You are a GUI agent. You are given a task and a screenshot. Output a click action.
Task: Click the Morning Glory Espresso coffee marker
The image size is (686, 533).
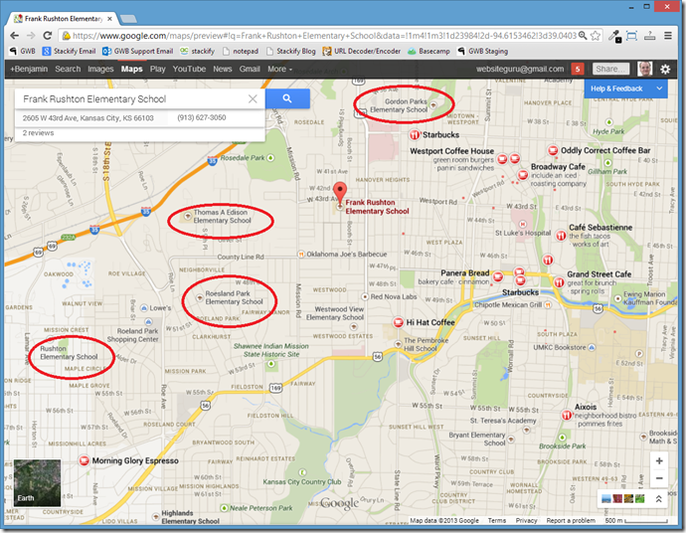[84, 460]
